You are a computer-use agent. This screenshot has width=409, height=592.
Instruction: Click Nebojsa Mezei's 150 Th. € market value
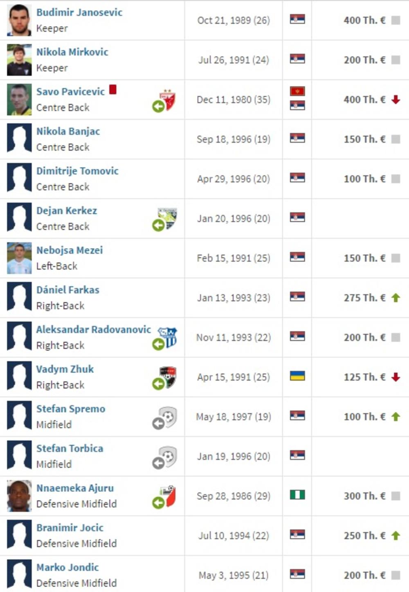pyautogui.click(x=364, y=258)
